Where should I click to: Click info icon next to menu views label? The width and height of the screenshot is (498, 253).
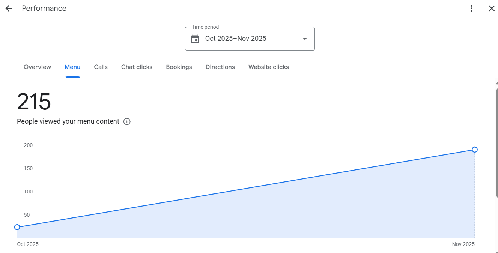(x=127, y=121)
